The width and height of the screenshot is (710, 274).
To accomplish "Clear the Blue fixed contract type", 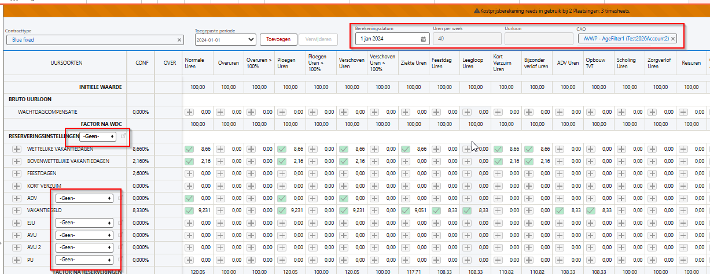I will pyautogui.click(x=179, y=40).
